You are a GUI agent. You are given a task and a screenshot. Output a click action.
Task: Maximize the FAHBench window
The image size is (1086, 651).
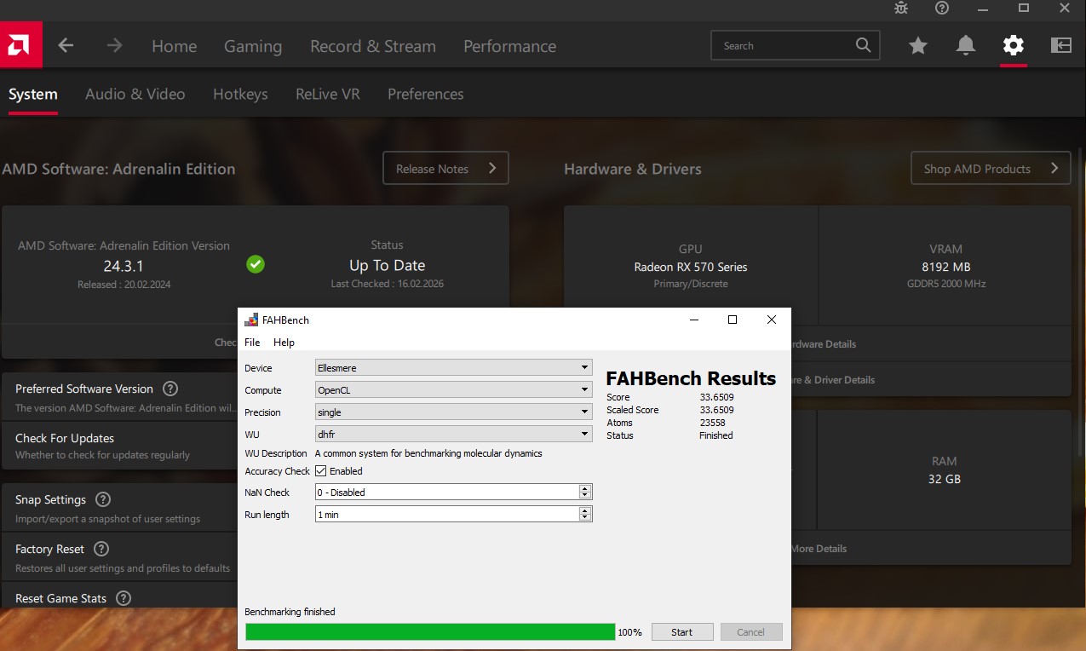732,320
